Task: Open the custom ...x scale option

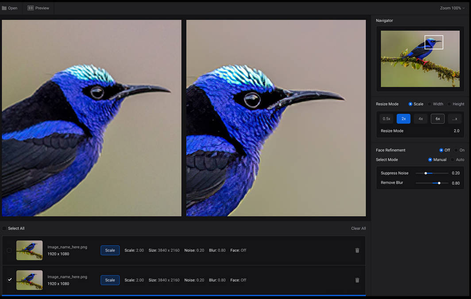Action: [x=455, y=119]
